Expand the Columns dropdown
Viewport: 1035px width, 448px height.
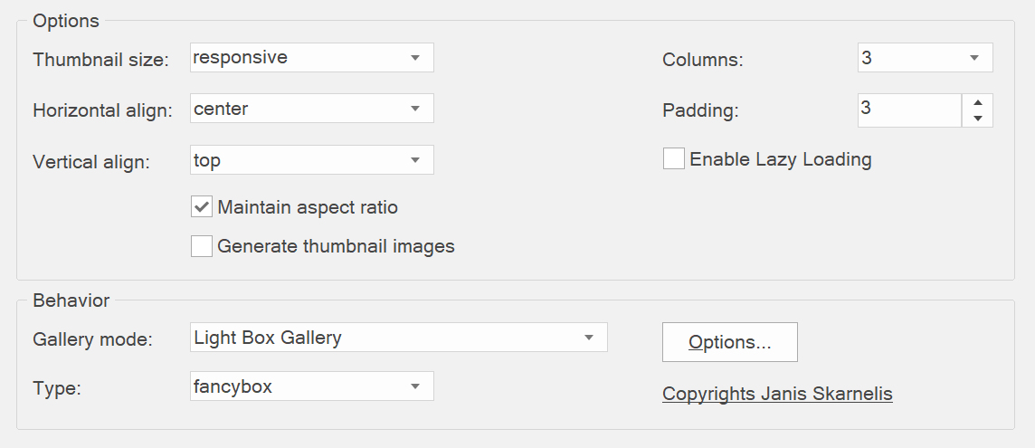(925, 58)
